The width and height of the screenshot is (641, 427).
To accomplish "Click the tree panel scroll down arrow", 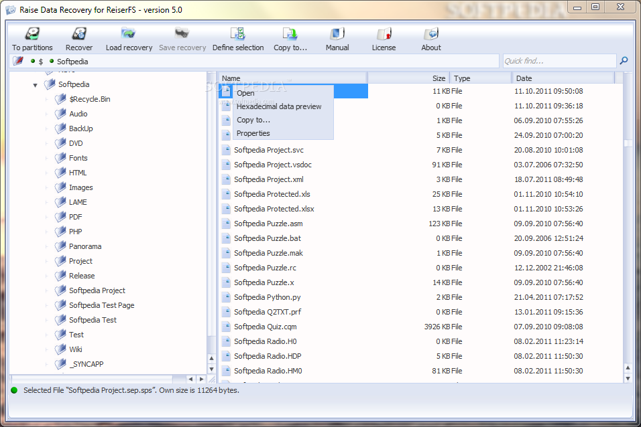I will (x=211, y=369).
